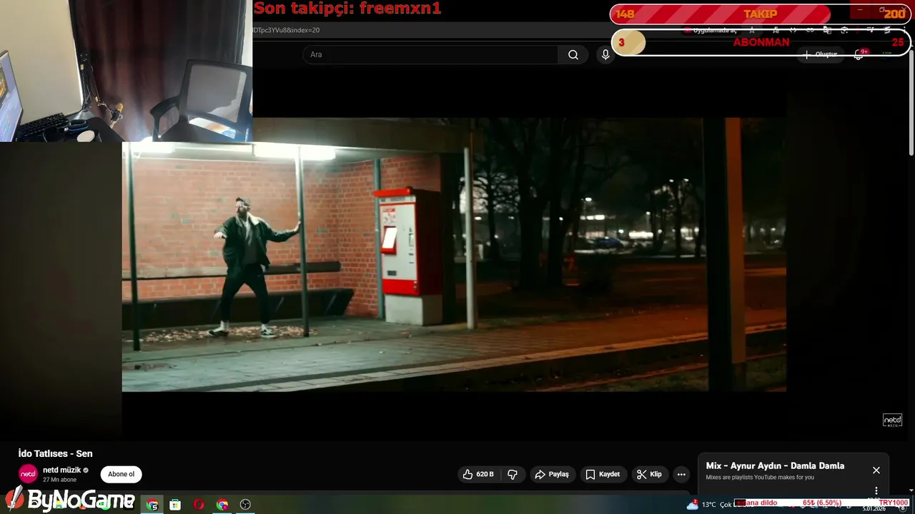This screenshot has width=915, height=514.
Task: Click Mix - Aynur Aydın - Damla Damla title
Action: pos(775,465)
